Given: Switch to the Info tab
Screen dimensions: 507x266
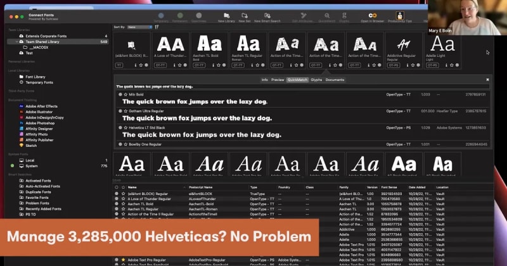Looking at the screenshot, I should (264, 80).
